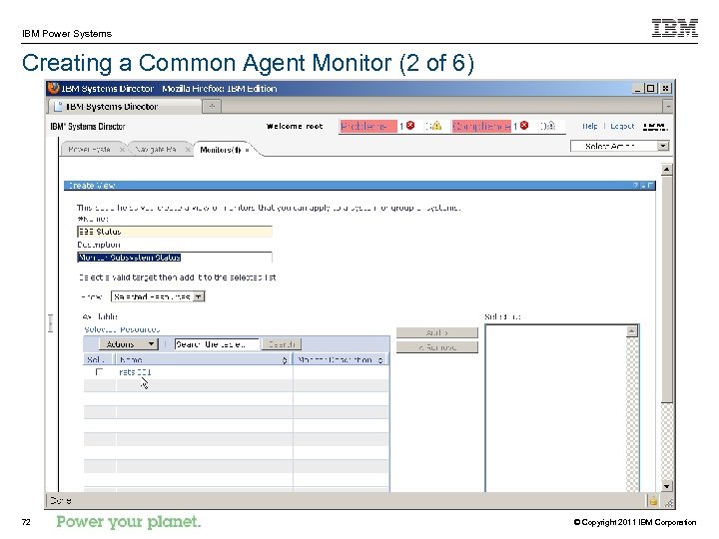This screenshot has width=719, height=539.
Task: Click the Selected list scrollbar up arrow
Action: [x=632, y=331]
